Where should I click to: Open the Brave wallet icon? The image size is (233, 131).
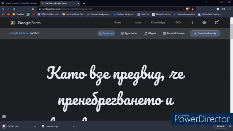(224, 9)
